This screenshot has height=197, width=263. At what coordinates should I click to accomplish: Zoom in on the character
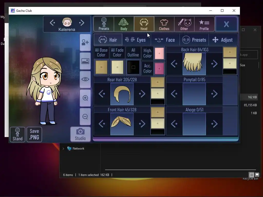click(85, 98)
